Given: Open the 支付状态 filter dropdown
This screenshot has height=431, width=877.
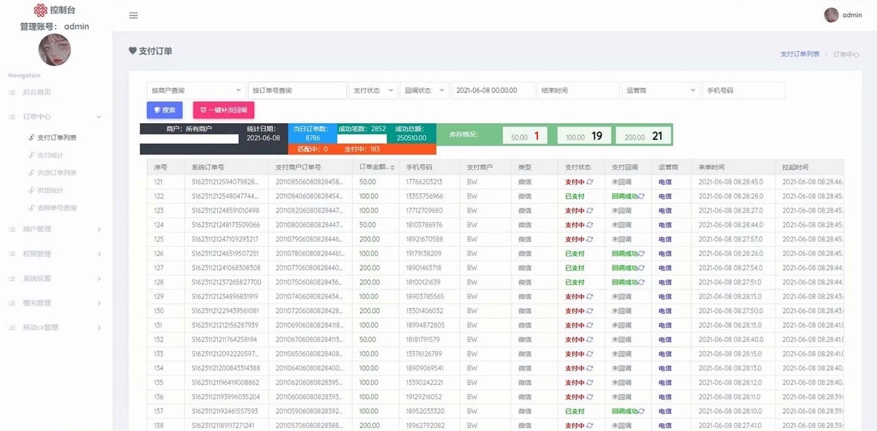Looking at the screenshot, I should tap(374, 90).
